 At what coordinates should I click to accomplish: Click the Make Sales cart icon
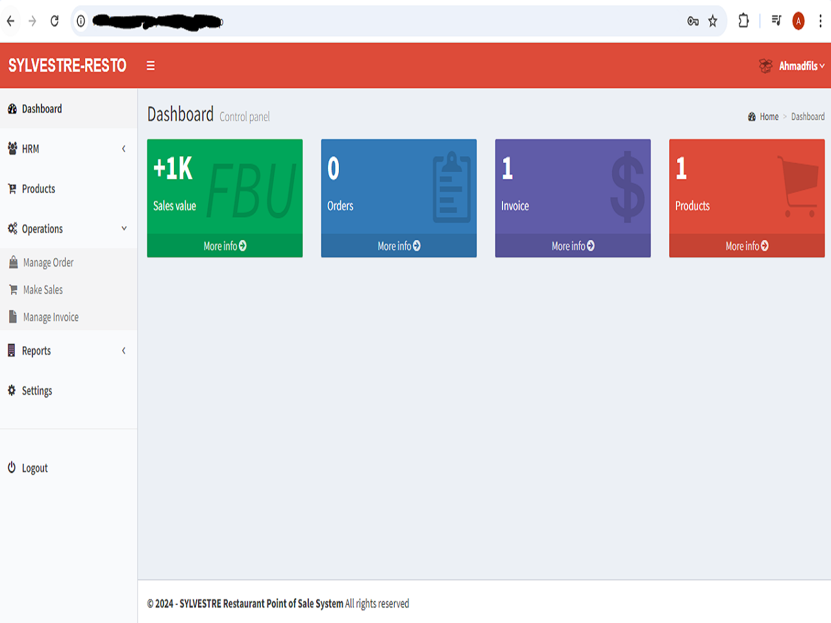13,289
